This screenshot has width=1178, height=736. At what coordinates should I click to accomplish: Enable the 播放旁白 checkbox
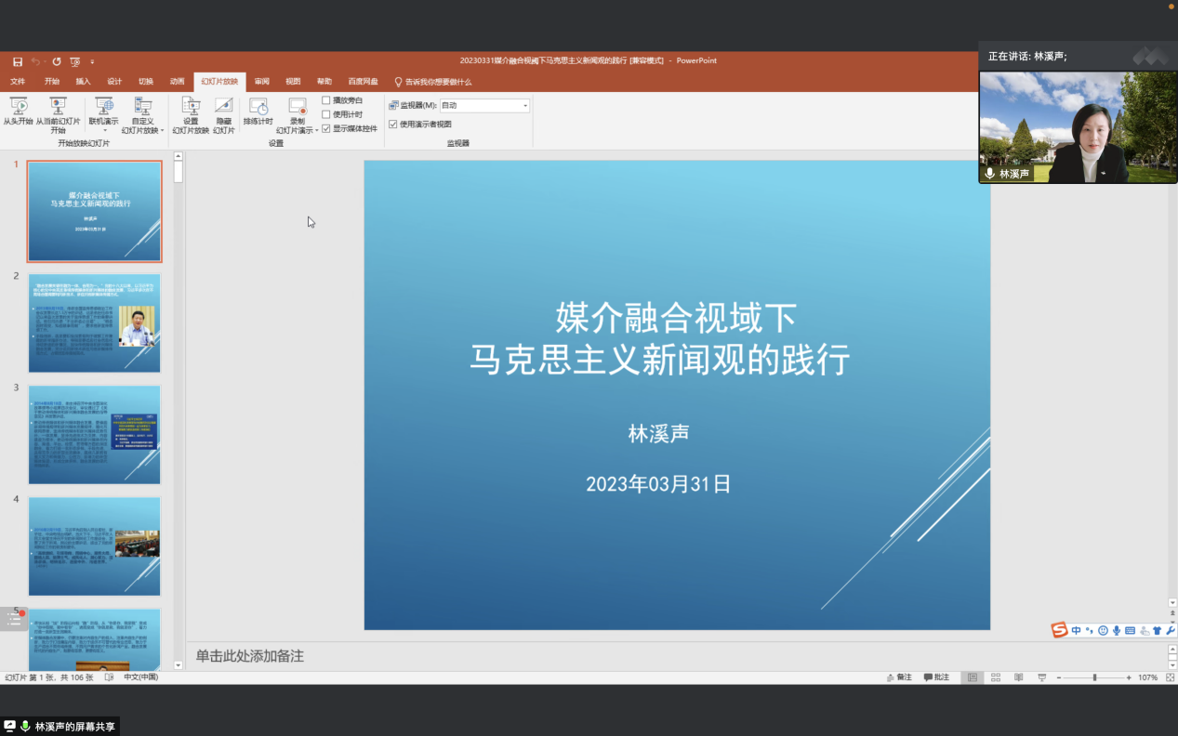(326, 100)
